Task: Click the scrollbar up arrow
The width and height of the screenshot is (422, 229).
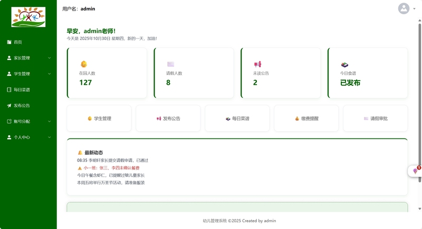Action: pos(419,21)
